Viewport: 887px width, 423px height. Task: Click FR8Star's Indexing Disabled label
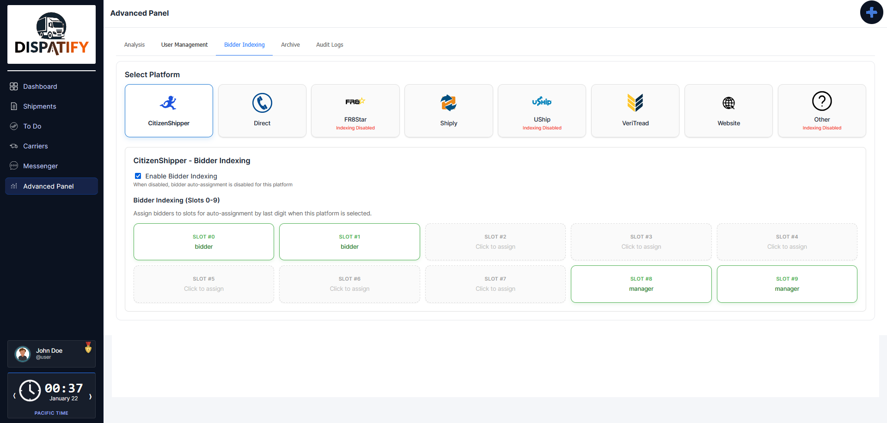[355, 128]
